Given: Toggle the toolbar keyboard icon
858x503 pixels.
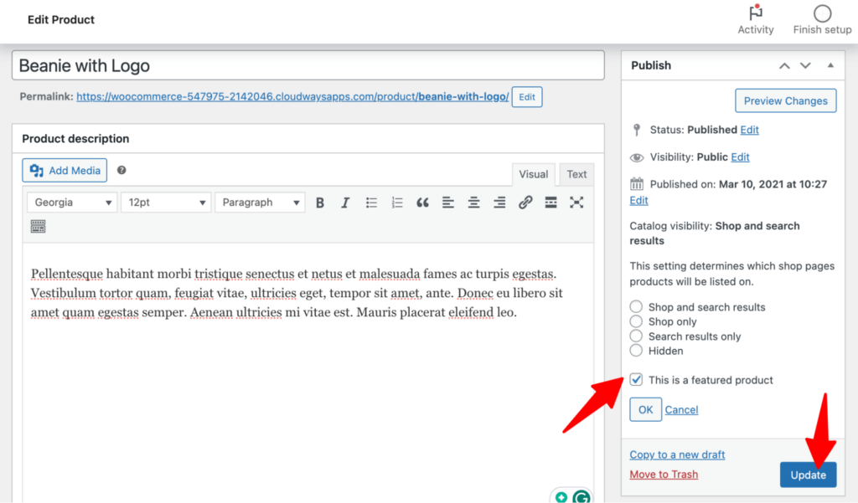Looking at the screenshot, I should [x=38, y=226].
